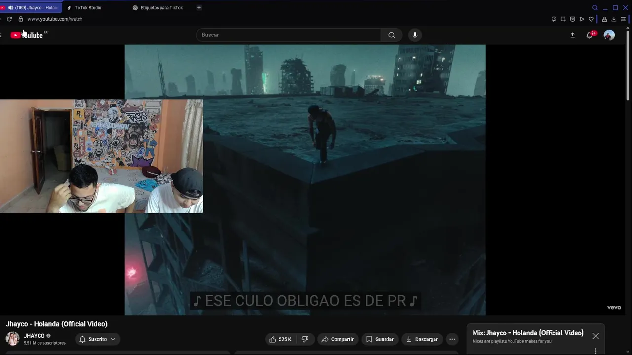Image resolution: width=632 pixels, height=355 pixels.
Task: Open the JHAYCO channel avatar
Action: [12, 339]
